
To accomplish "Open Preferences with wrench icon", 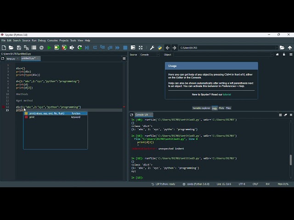I will 152,48.
